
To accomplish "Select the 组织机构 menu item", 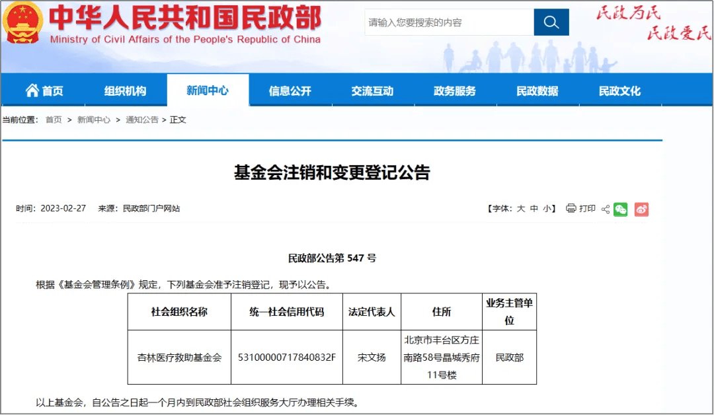I will [x=125, y=91].
